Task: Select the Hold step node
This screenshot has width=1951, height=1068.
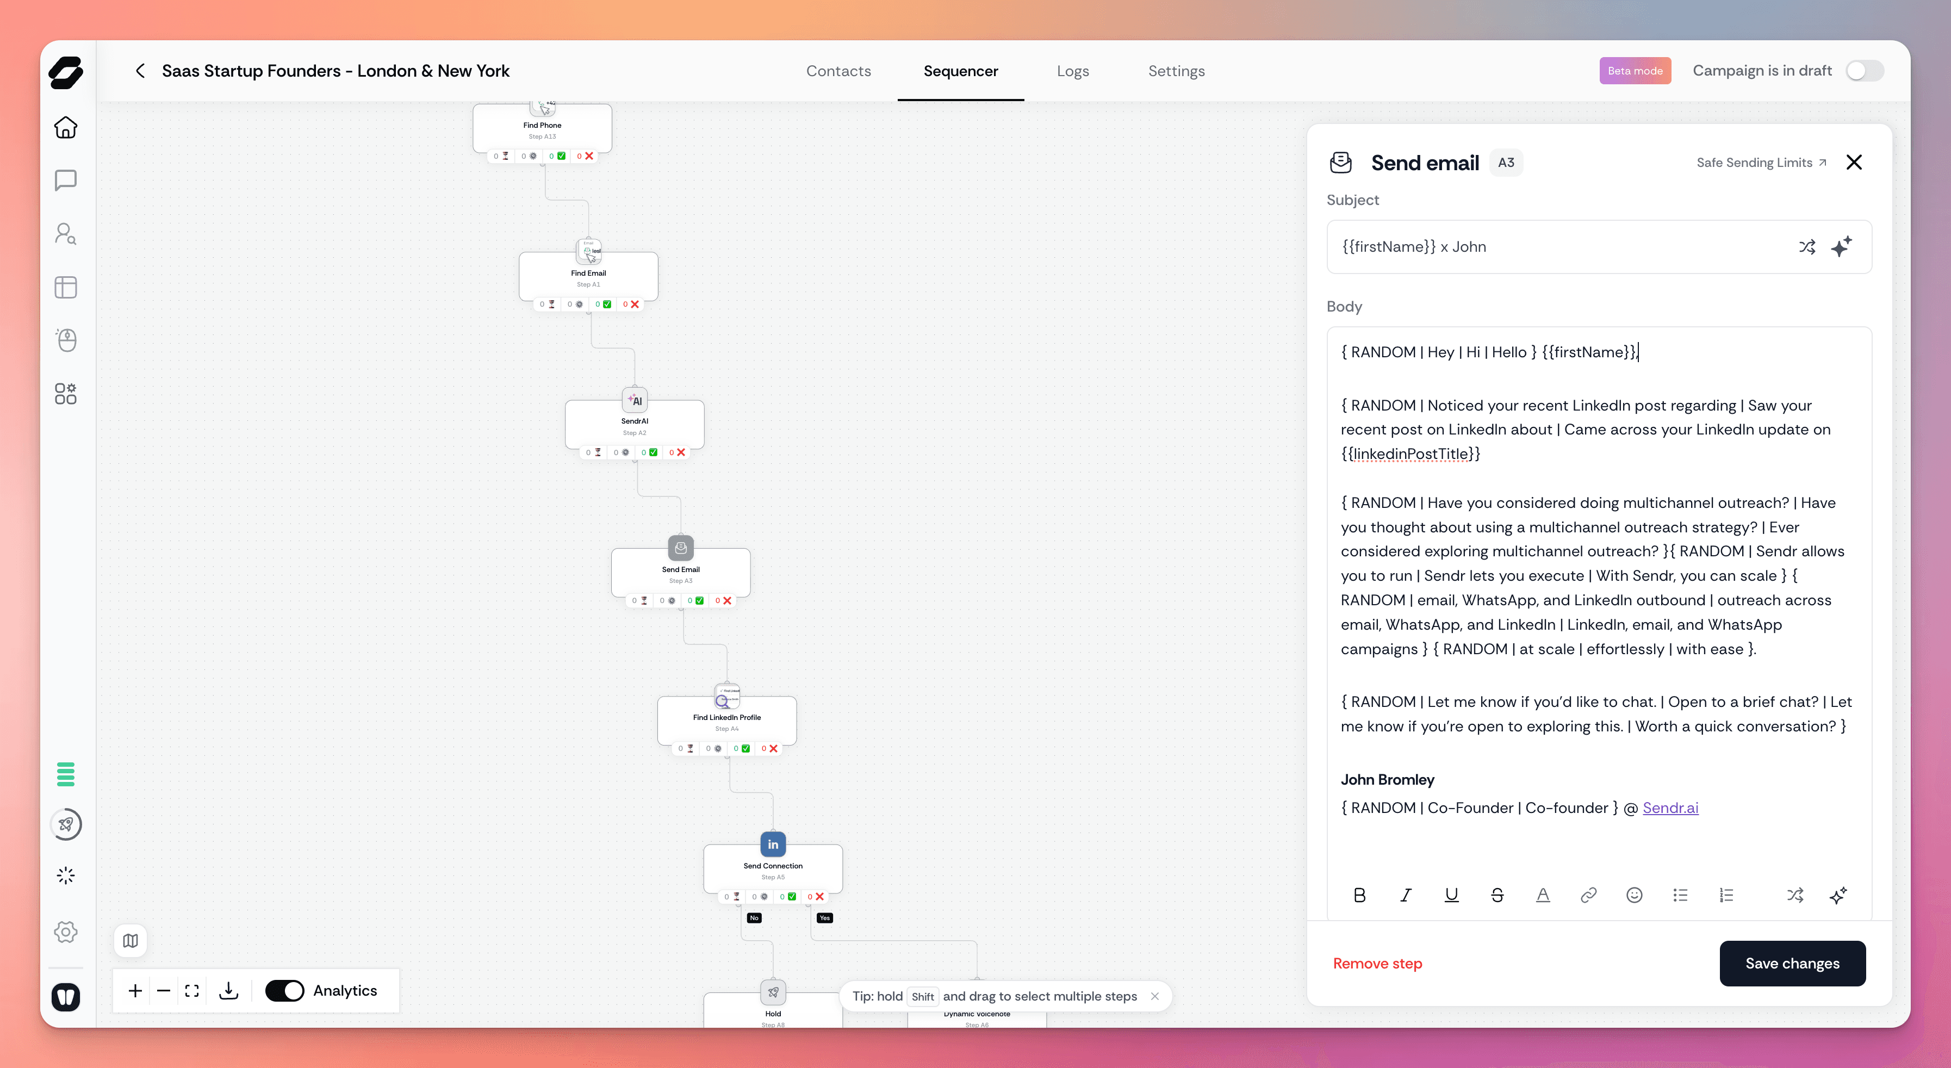Action: pos(773,1011)
